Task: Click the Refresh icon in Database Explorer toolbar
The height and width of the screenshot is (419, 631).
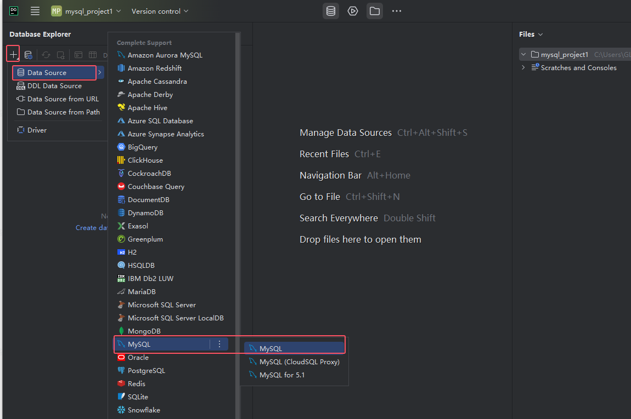Action: [x=46, y=55]
